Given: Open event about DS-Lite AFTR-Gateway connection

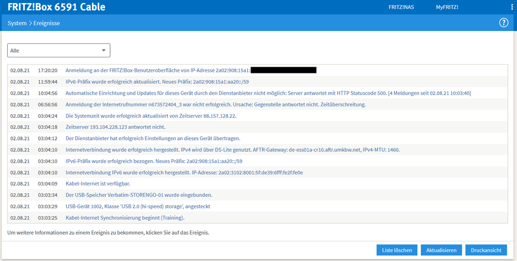Looking at the screenshot, I should pyautogui.click(x=232, y=150).
